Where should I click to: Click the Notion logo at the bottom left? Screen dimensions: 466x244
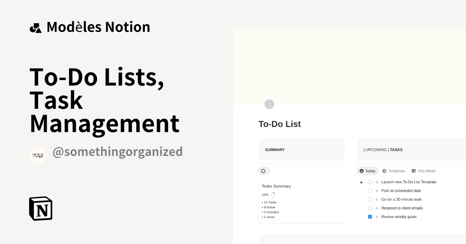coord(40,208)
